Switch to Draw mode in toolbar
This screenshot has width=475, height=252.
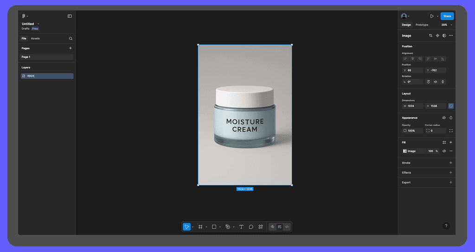(x=272, y=227)
